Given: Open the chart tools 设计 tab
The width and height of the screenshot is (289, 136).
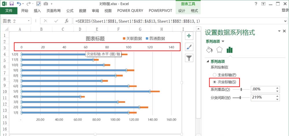Looking at the screenshot, I should 181,11.
